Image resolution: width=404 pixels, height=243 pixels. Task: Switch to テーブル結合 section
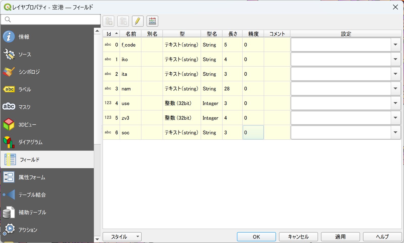click(x=47, y=195)
